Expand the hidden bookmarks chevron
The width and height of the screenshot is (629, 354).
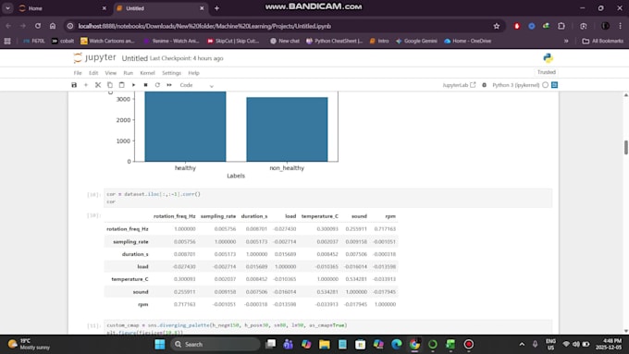(566, 41)
